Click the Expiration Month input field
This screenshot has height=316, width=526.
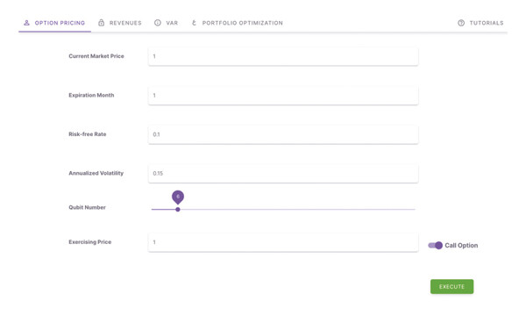pos(283,96)
